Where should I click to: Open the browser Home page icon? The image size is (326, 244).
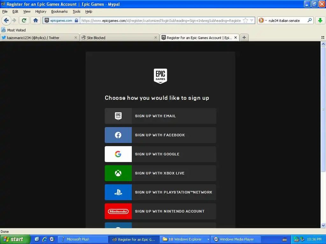36,20
